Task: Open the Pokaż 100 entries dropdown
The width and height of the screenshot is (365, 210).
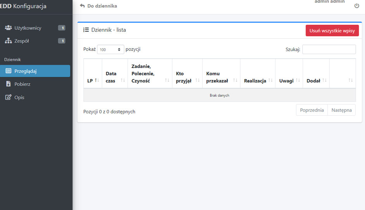Action: pos(110,50)
